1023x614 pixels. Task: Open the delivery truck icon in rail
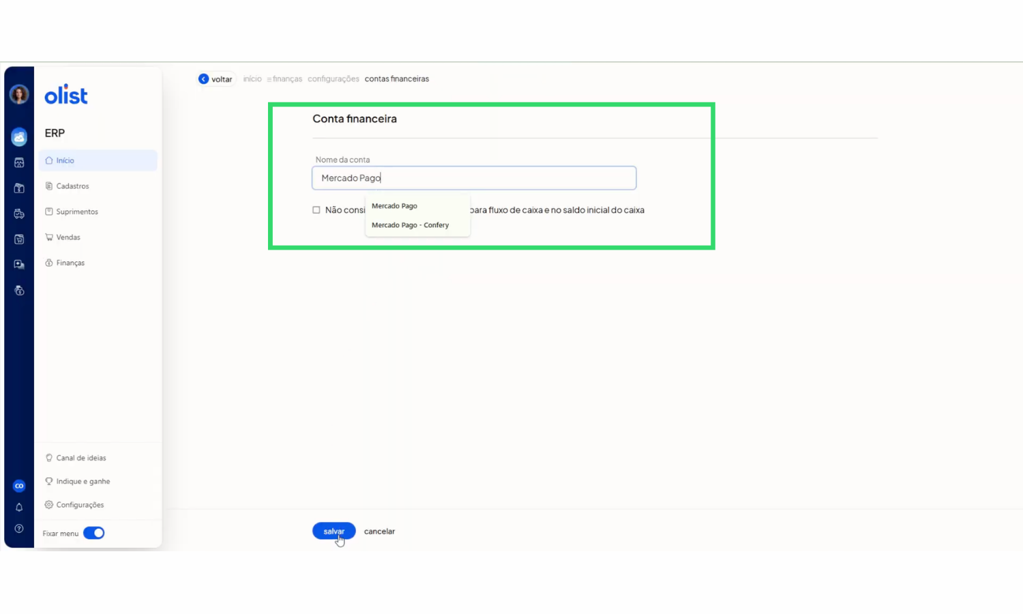[19, 214]
